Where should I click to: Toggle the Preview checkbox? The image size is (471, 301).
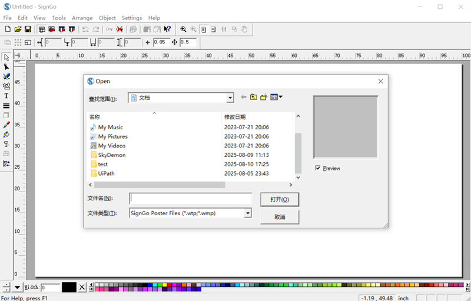318,168
